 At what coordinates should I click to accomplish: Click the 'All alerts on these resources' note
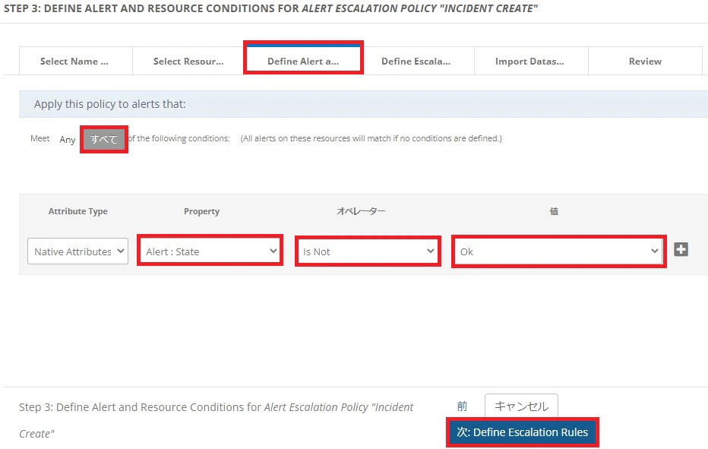pyautogui.click(x=371, y=138)
